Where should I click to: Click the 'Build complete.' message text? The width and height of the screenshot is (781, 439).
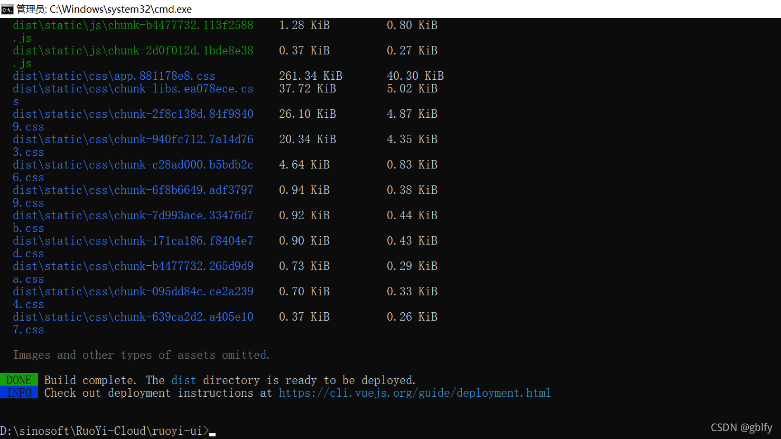[x=90, y=380]
